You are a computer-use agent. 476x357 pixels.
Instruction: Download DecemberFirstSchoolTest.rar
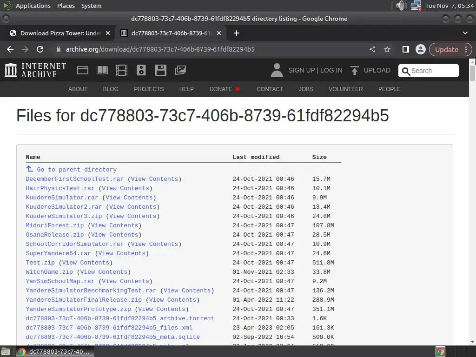(74, 179)
